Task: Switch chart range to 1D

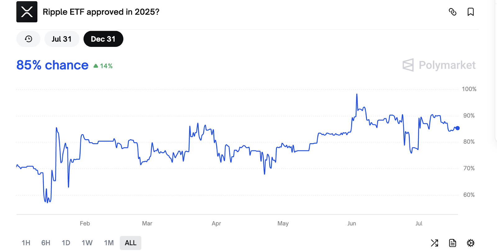Action: 66,243
